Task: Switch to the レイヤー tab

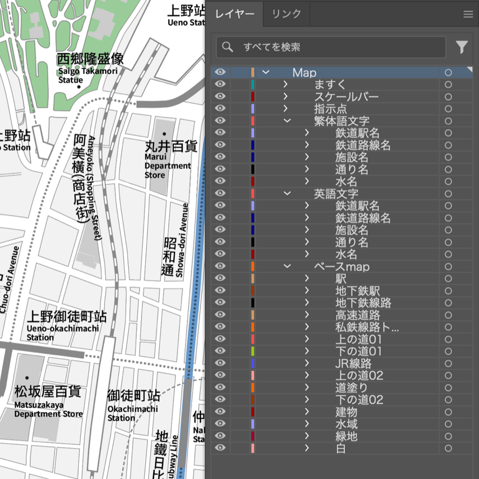Action: click(x=235, y=14)
